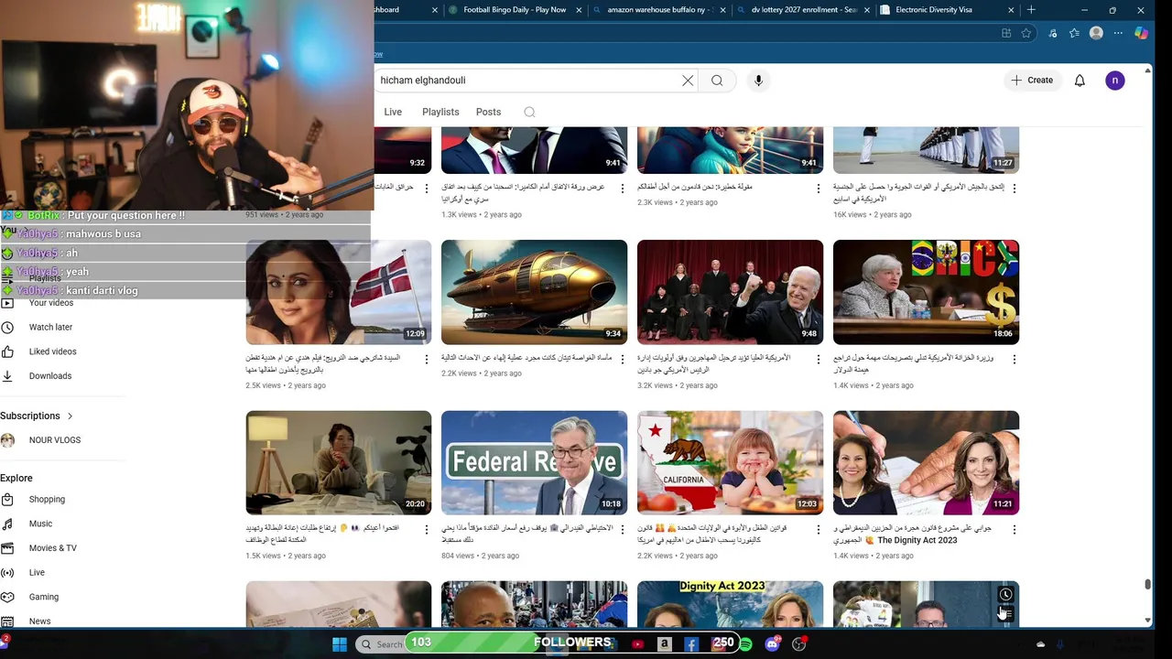Open Live under Explore in the sidebar
The image size is (1172, 659).
(37, 573)
